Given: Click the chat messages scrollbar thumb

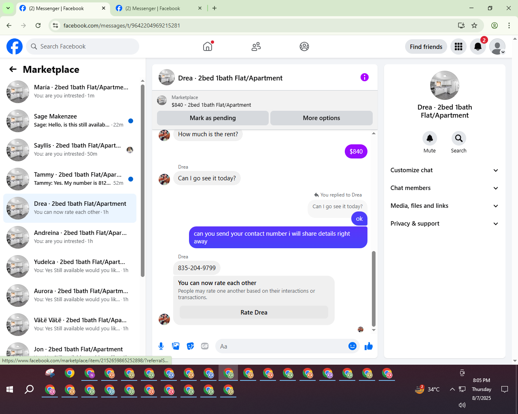Looking at the screenshot, I should [374, 289].
